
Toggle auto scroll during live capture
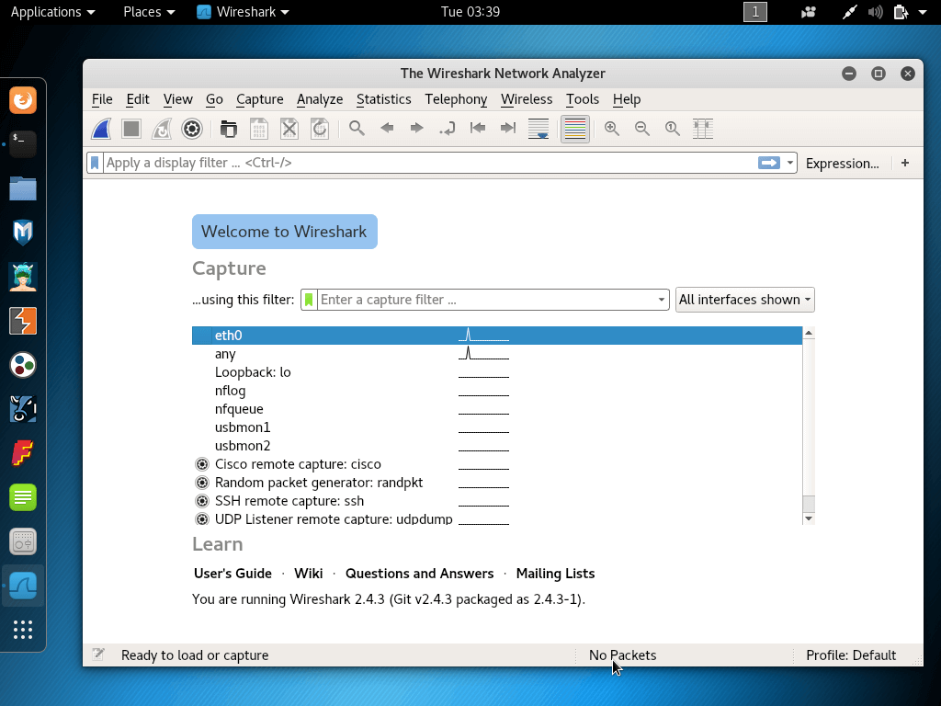pos(539,129)
